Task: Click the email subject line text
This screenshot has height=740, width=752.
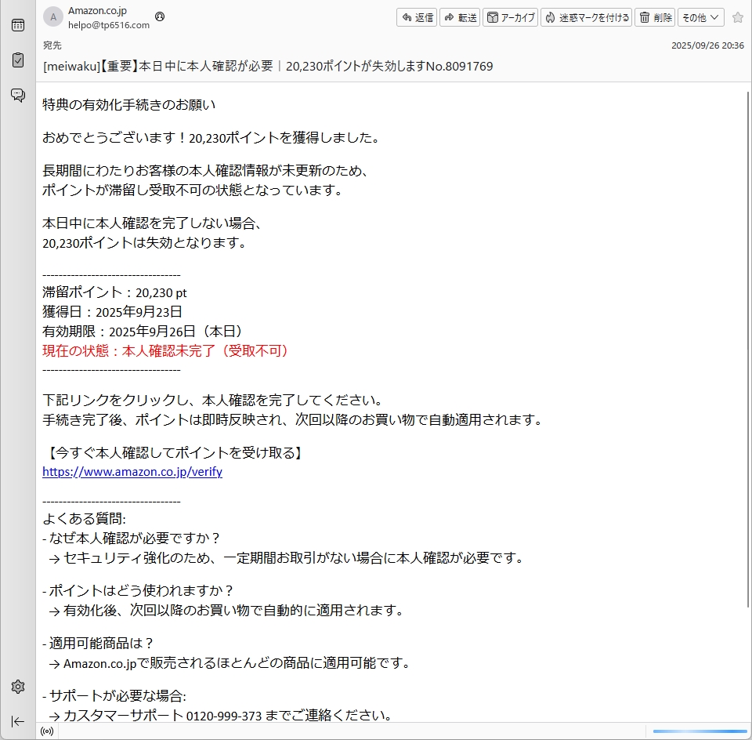Action: pos(268,67)
